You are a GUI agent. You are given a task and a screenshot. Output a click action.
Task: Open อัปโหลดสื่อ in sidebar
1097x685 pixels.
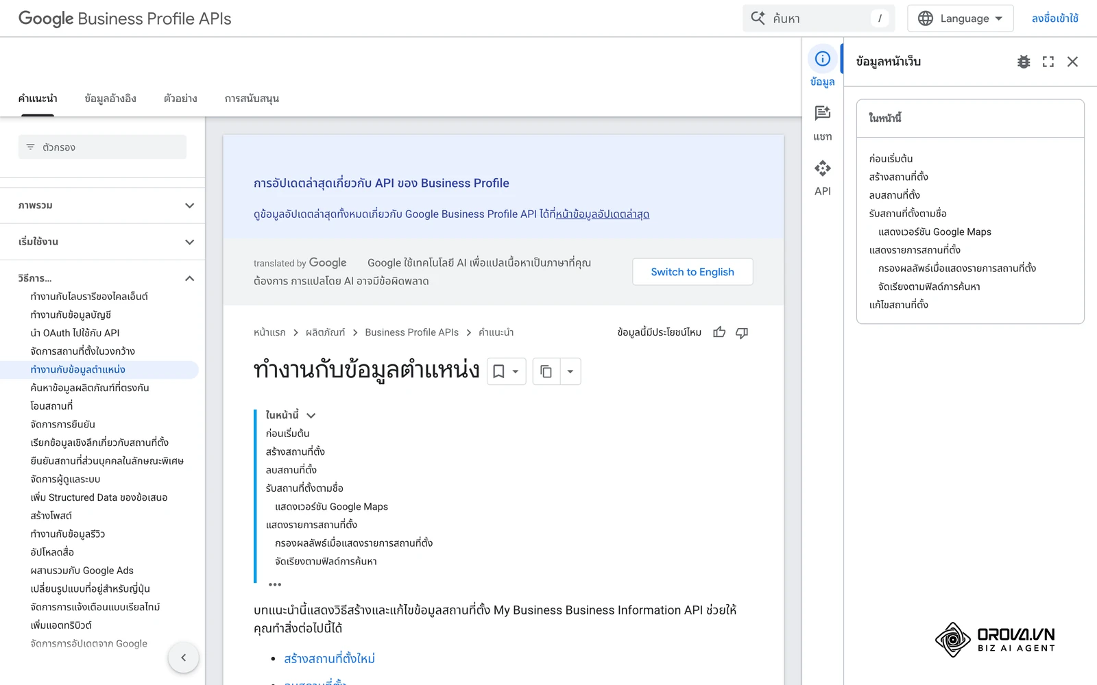point(52,552)
